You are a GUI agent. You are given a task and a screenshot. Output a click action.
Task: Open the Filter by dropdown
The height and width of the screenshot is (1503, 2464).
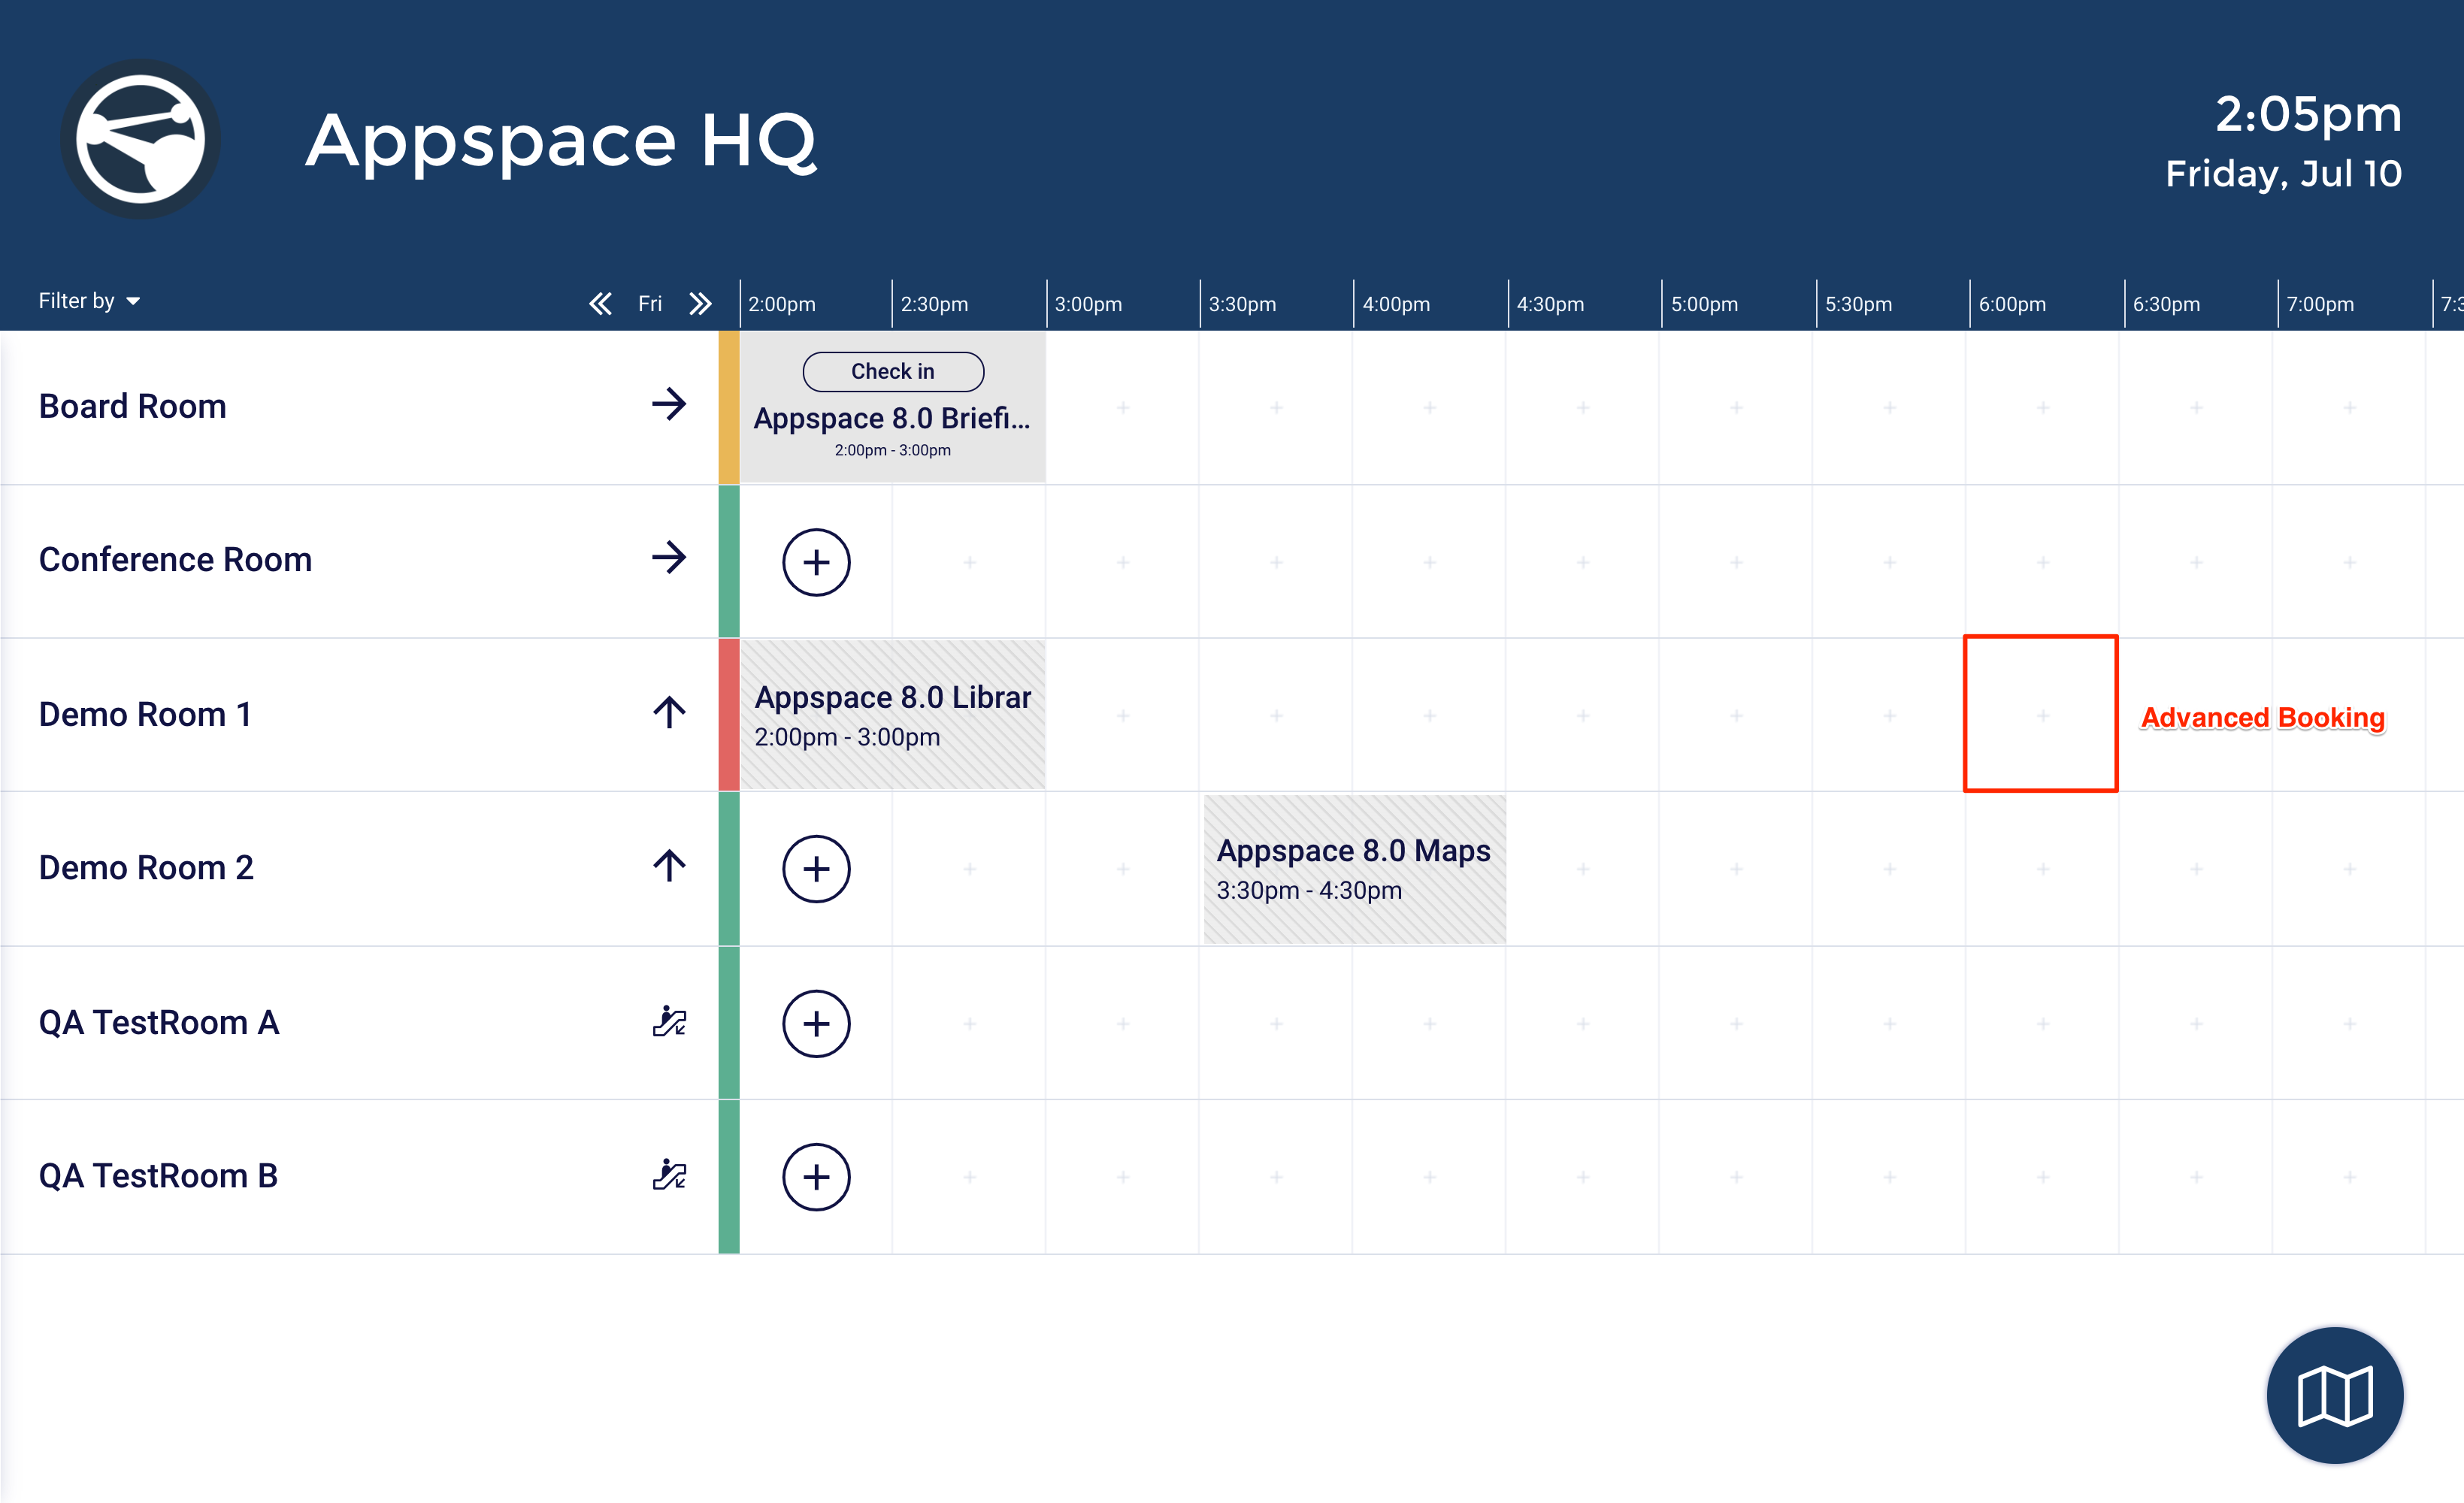point(89,301)
